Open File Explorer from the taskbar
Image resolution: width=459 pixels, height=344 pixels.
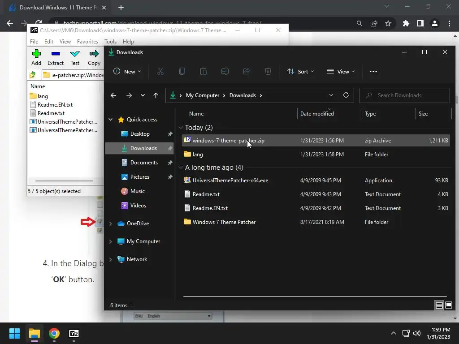pos(35,333)
